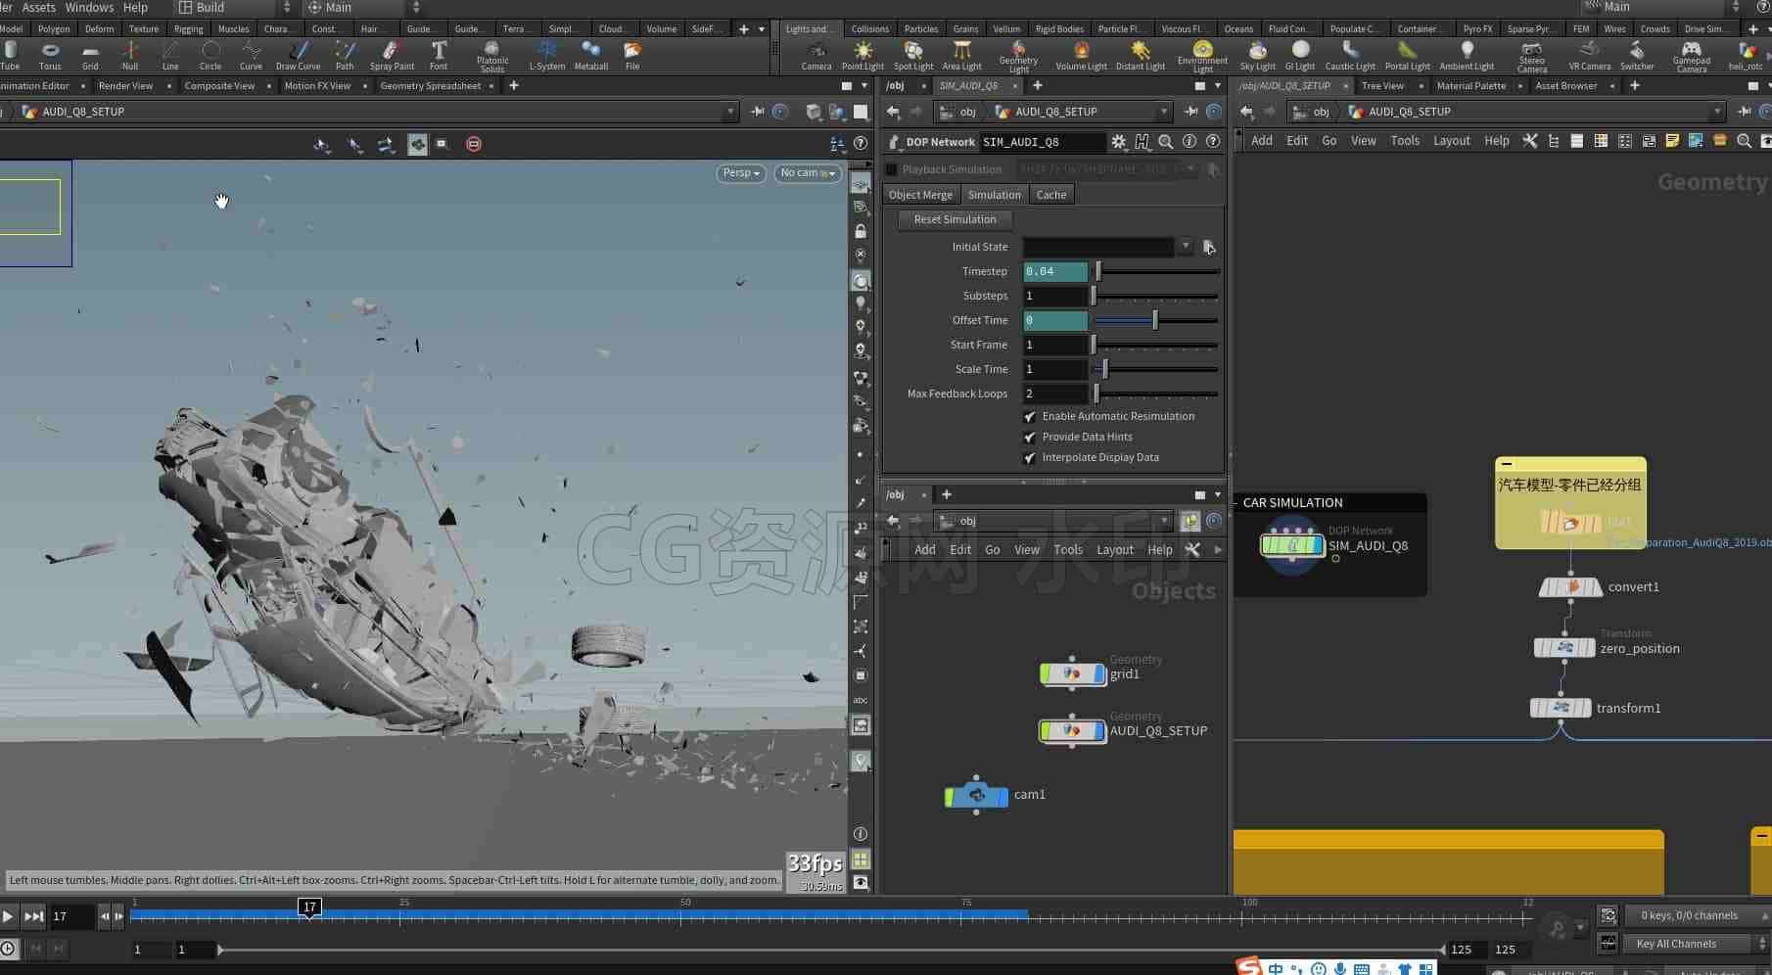Toggle Interpolate Display Data checkbox
1772x975 pixels.
pos(1030,457)
